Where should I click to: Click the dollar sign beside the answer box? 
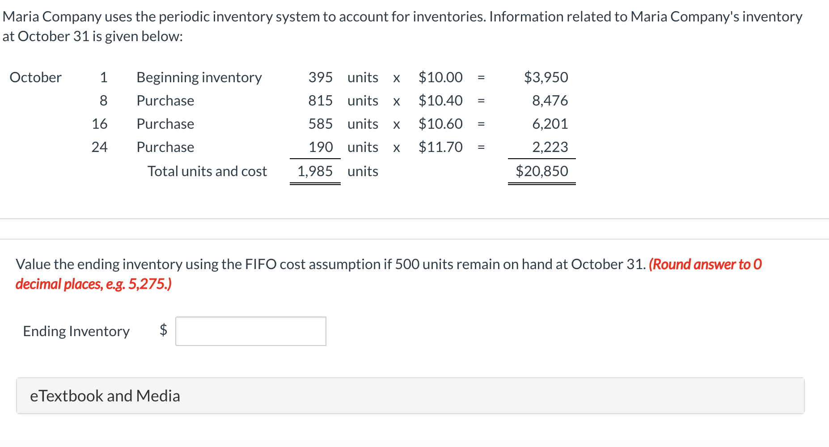pyautogui.click(x=164, y=330)
